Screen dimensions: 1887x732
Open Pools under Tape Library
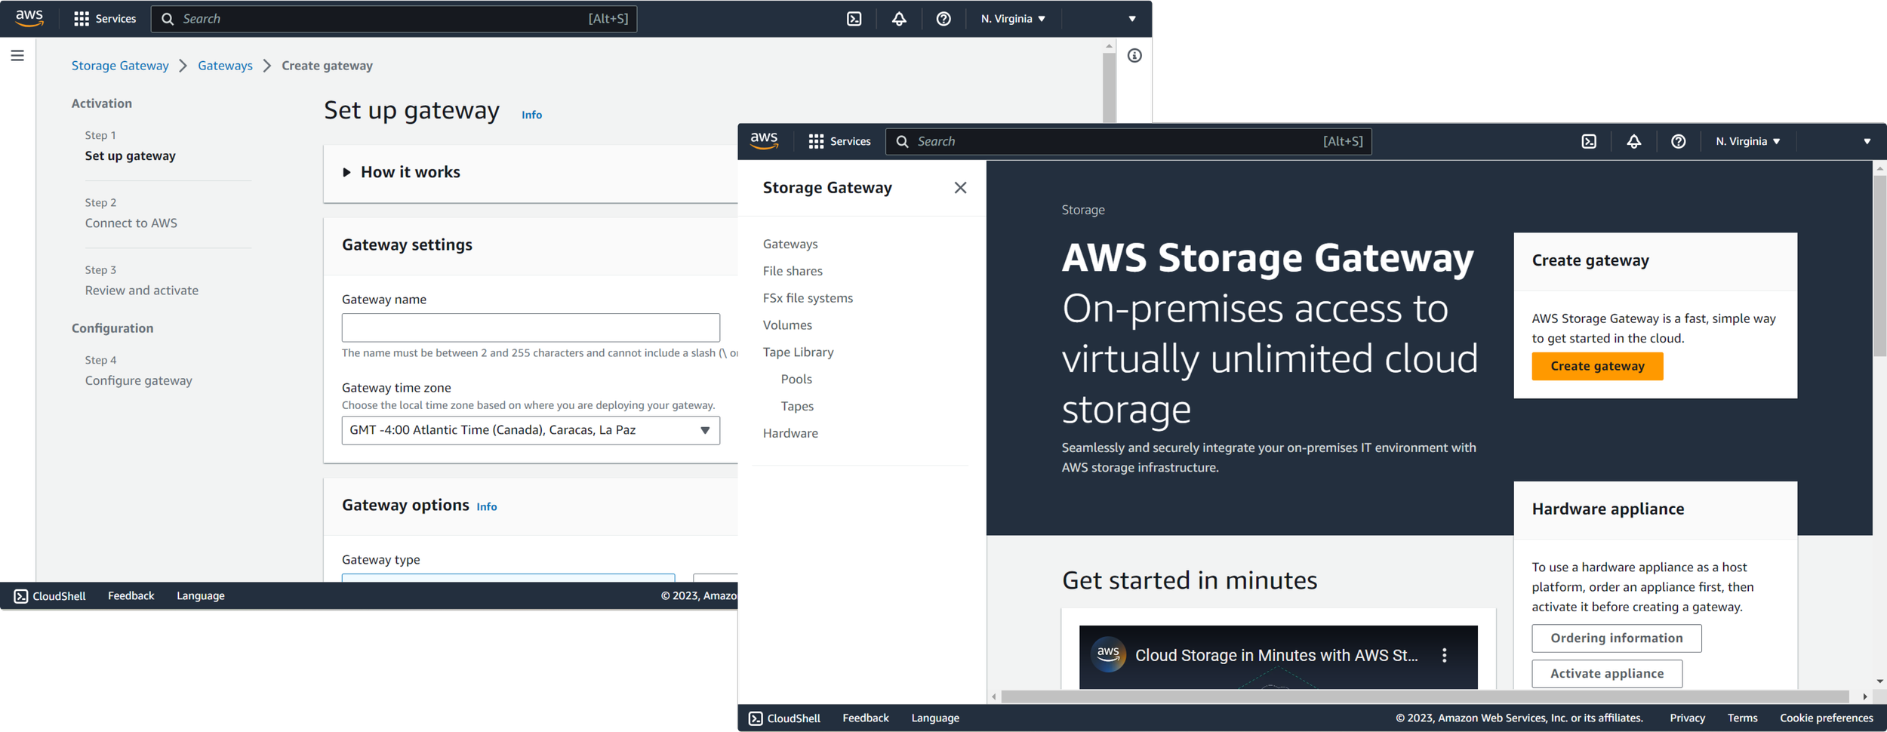pos(796,379)
